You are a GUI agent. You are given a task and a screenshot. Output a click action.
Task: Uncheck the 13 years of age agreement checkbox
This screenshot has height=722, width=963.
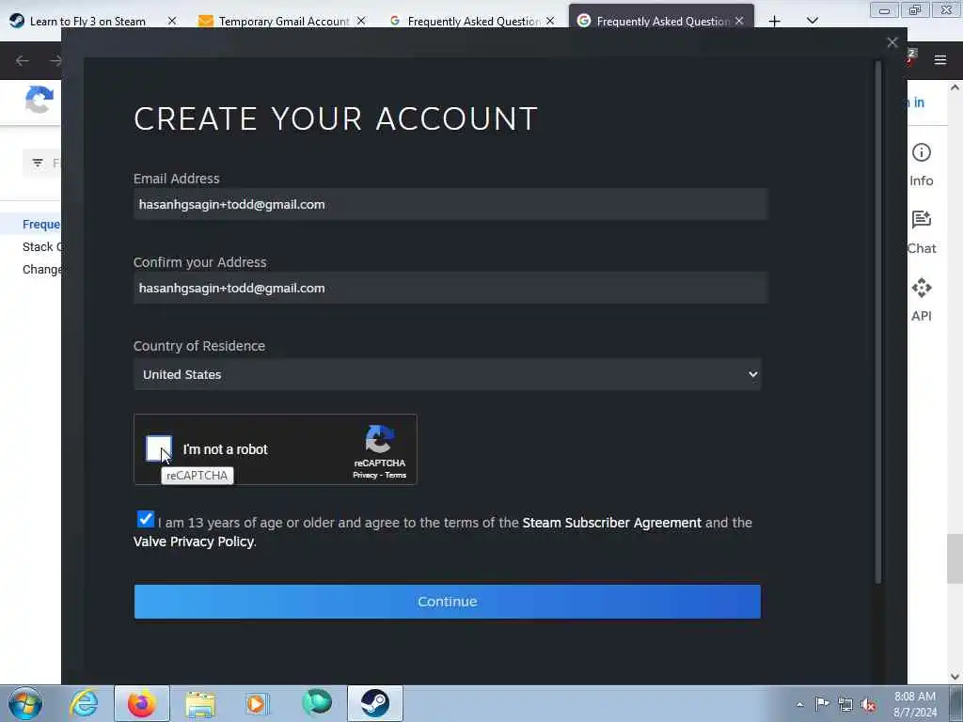point(146,519)
